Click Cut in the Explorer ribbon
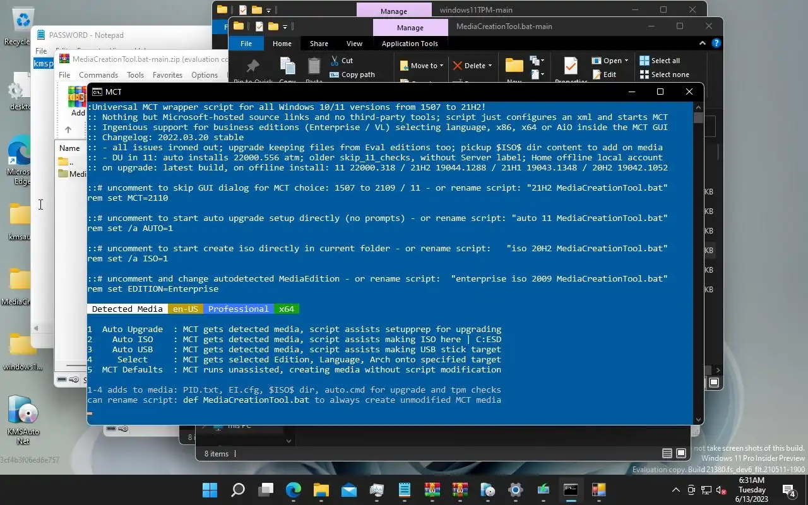Viewport: 808px width, 505px height. click(342, 61)
